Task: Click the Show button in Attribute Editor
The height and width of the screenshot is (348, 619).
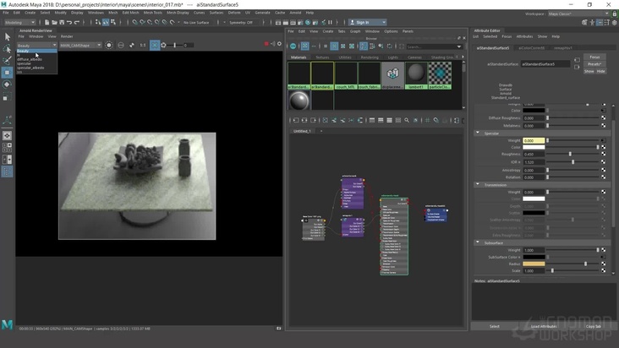Action: (x=589, y=71)
